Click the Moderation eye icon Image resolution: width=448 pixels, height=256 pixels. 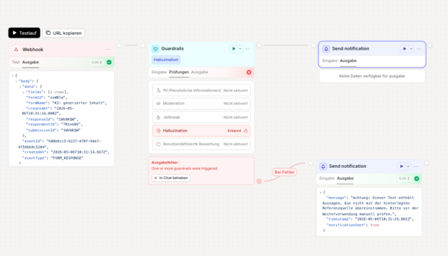pos(158,104)
